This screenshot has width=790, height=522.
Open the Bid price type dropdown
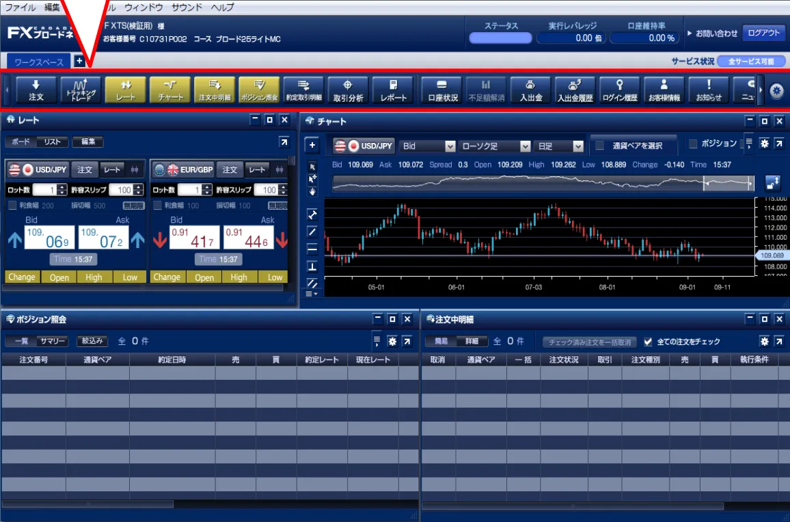tap(428, 146)
